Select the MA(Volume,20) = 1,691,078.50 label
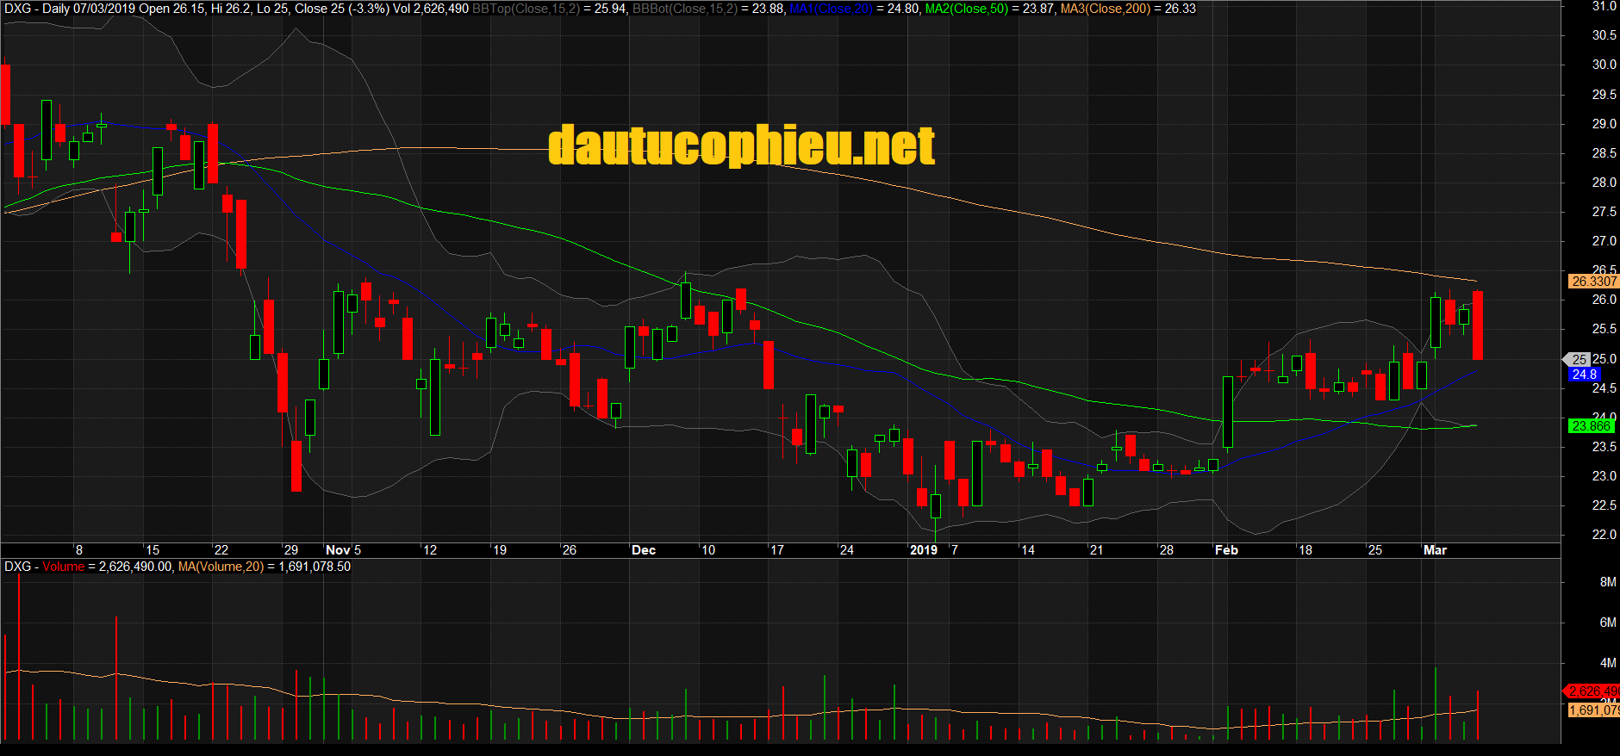This screenshot has width=1620, height=756. [x=264, y=567]
